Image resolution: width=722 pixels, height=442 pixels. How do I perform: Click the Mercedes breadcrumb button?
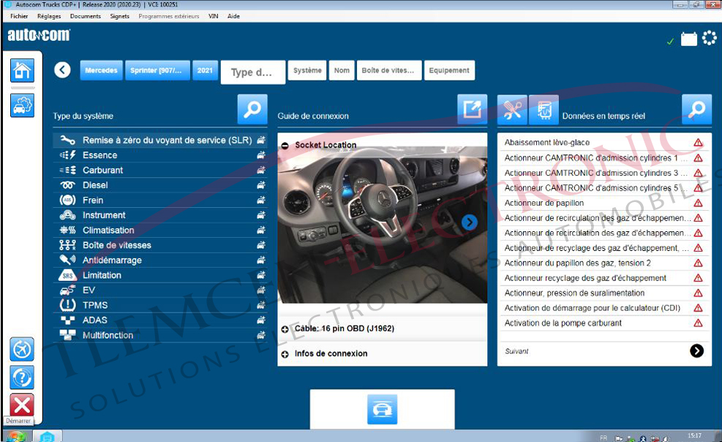coord(101,70)
